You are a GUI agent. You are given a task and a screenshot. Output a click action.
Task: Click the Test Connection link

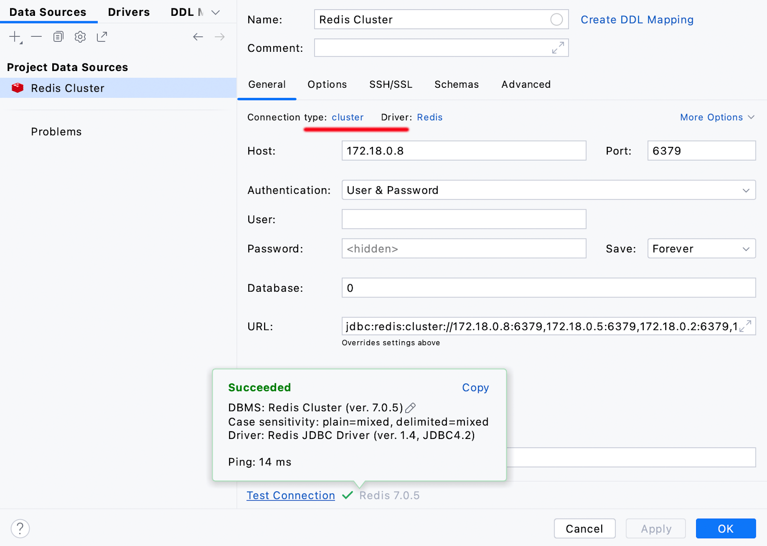(291, 496)
